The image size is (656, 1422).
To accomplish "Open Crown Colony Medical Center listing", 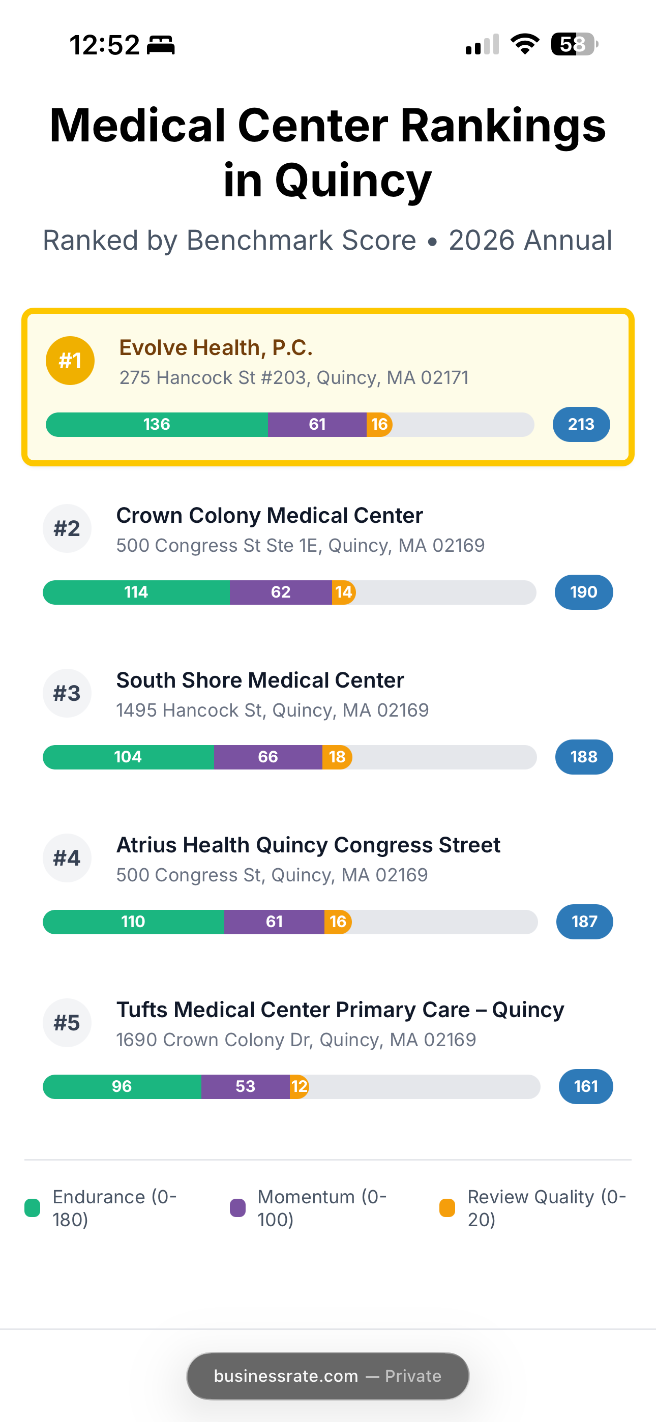I will (270, 516).
